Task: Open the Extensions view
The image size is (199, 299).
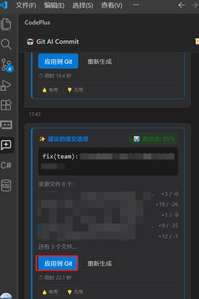Action: [x=6, y=105]
